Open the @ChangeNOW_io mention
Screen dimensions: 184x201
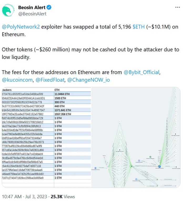tap(89, 80)
